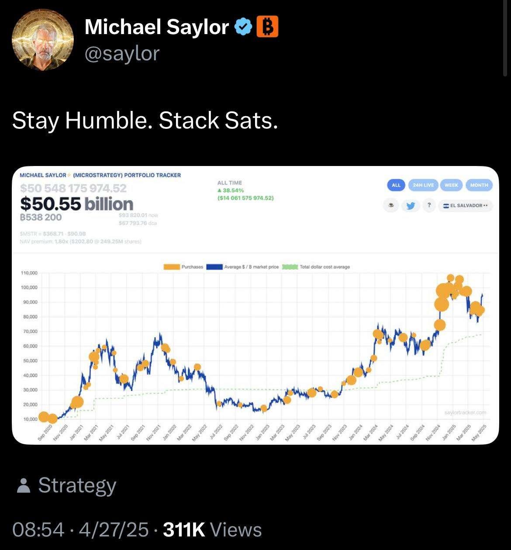
Task: Select the ALL time range tab
Action: [396, 185]
